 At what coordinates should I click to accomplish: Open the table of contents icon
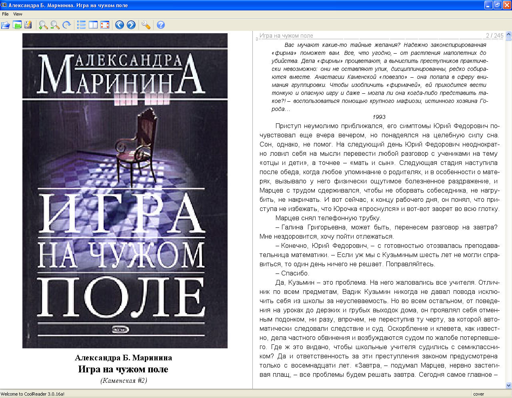pyautogui.click(x=82, y=25)
